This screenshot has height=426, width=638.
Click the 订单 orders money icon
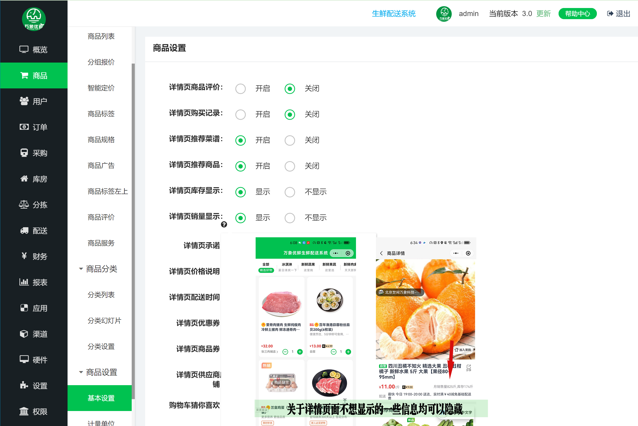point(24,127)
